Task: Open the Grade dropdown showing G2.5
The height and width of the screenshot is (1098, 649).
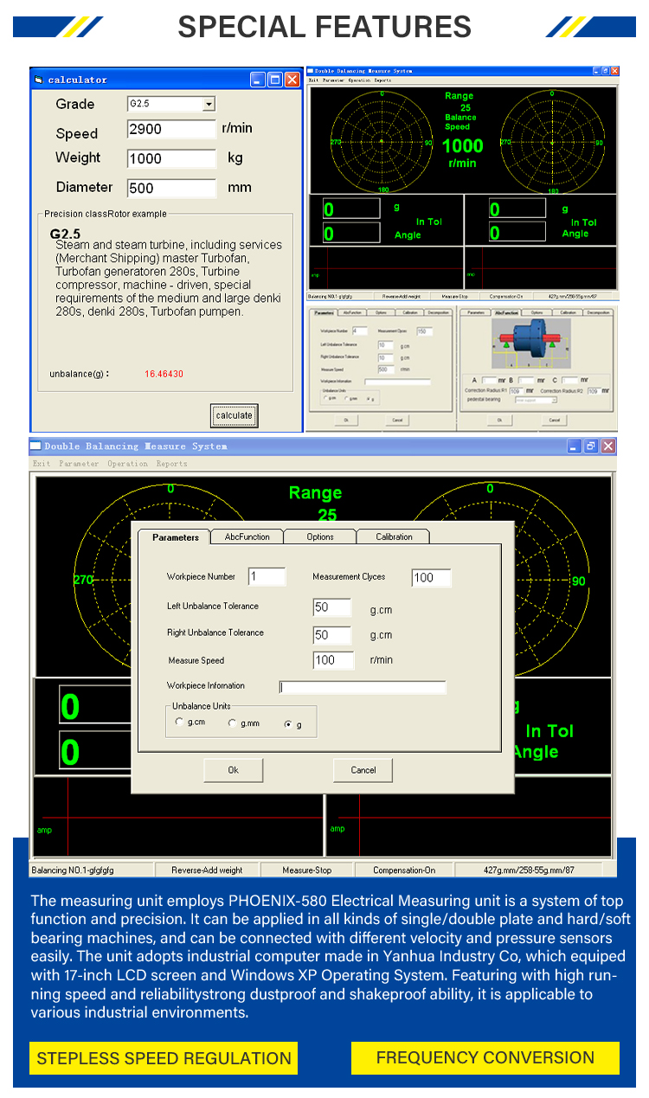Action: click(x=209, y=104)
